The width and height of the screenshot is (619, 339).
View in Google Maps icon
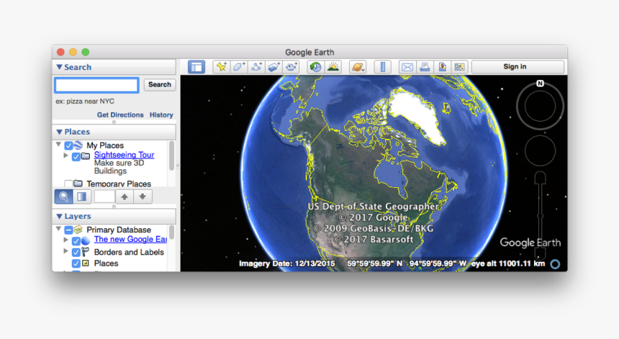[x=459, y=67]
